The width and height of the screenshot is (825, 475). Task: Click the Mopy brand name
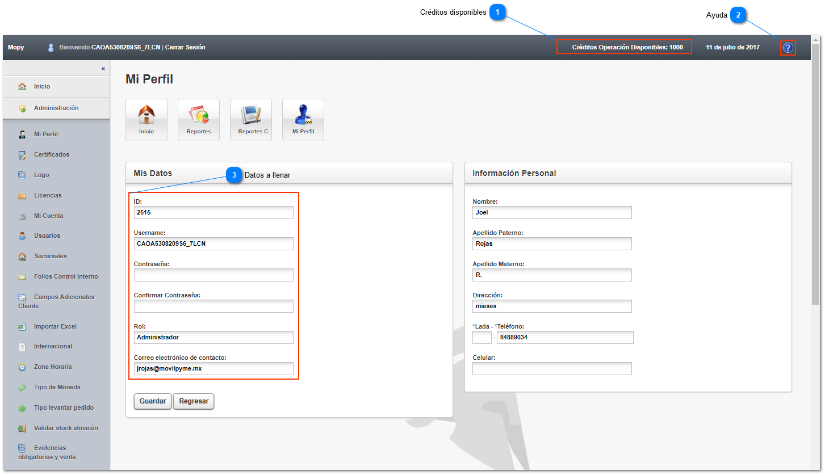[16, 48]
